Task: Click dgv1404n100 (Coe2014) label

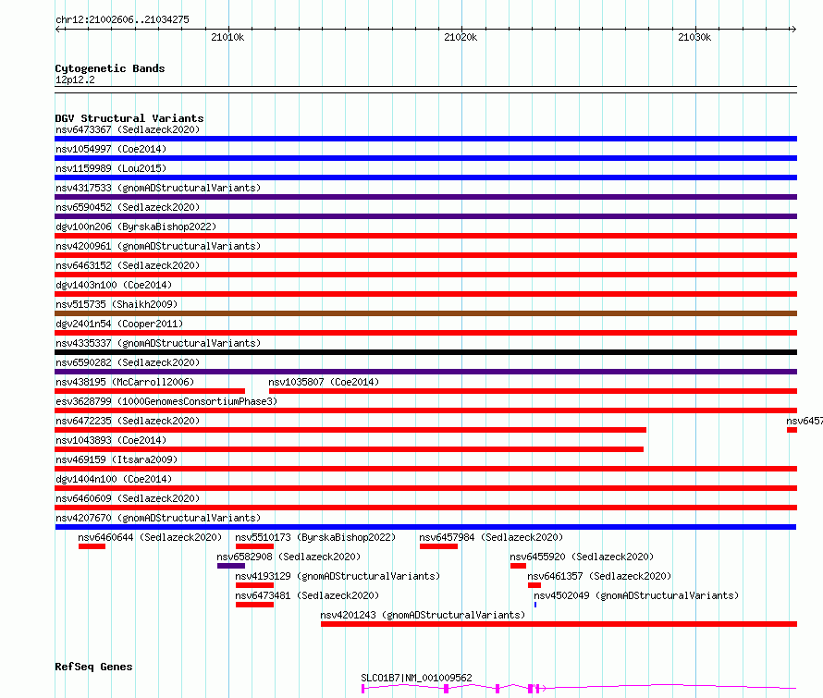Action: point(114,479)
